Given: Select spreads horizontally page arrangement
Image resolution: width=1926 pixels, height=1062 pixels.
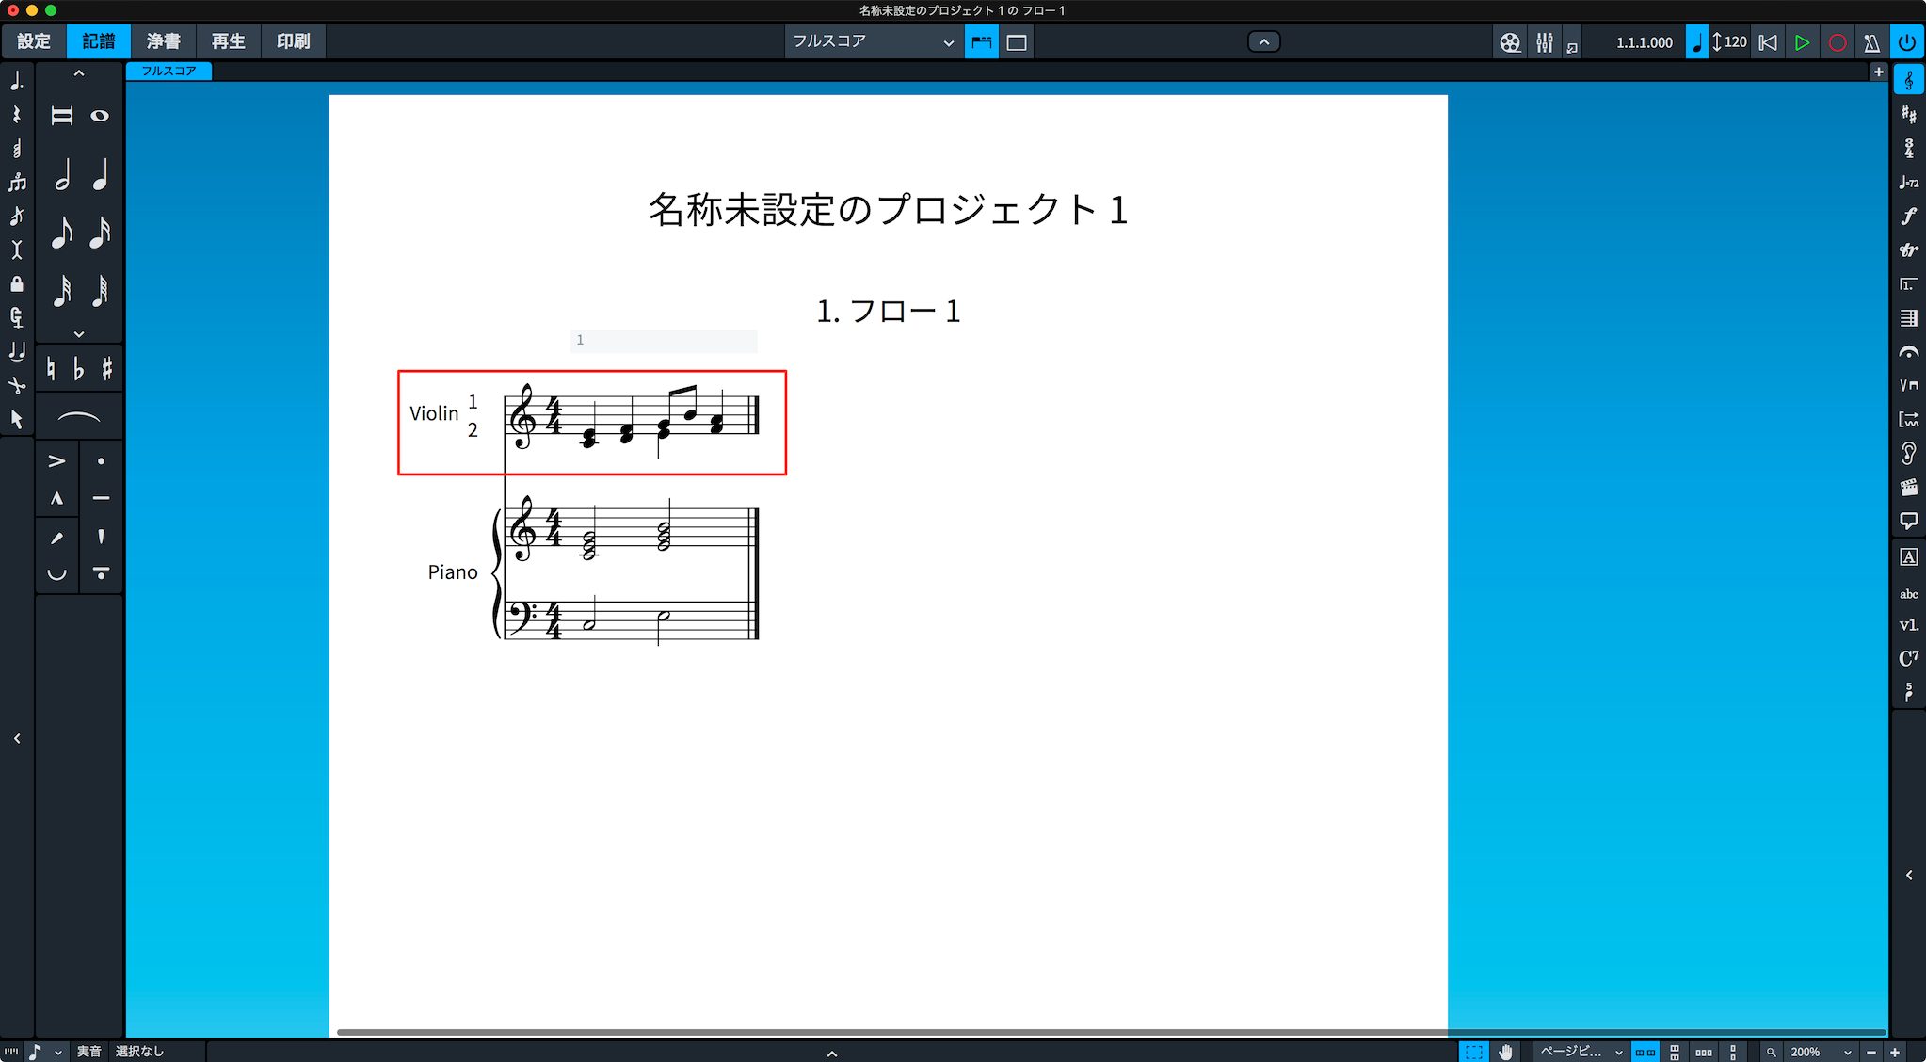Looking at the screenshot, I should click(x=1645, y=1052).
